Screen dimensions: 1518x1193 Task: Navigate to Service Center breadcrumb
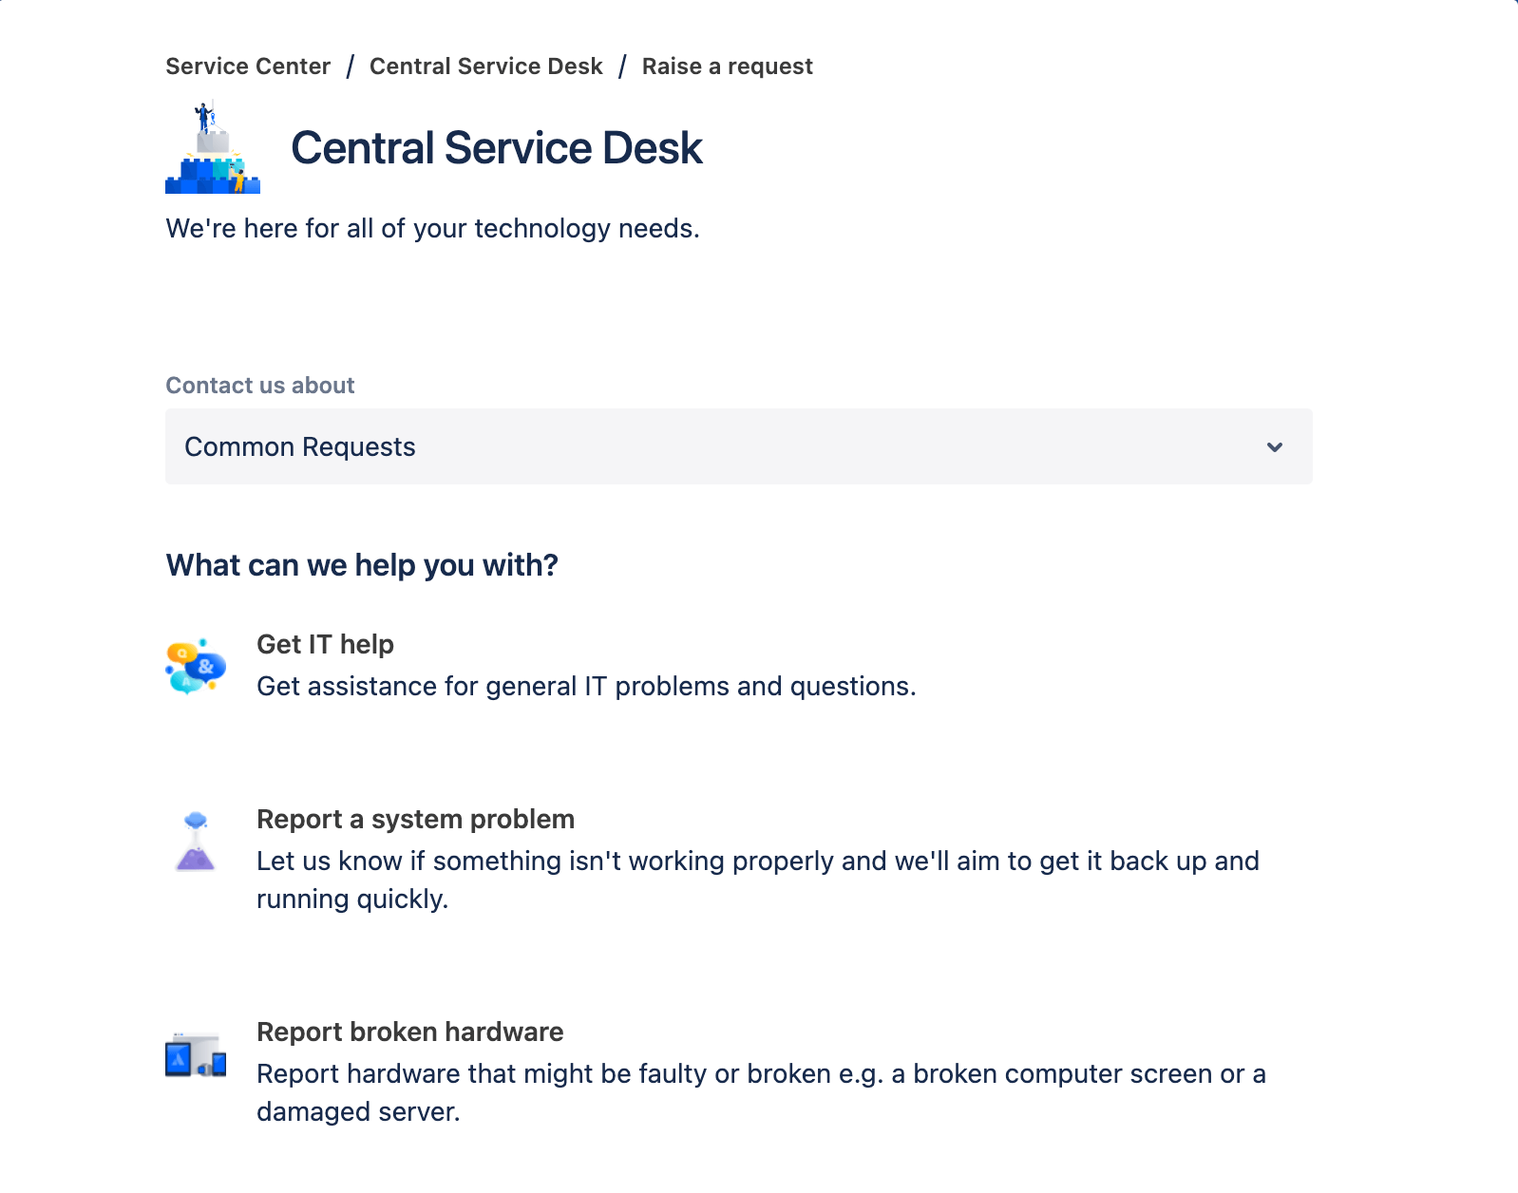(247, 66)
